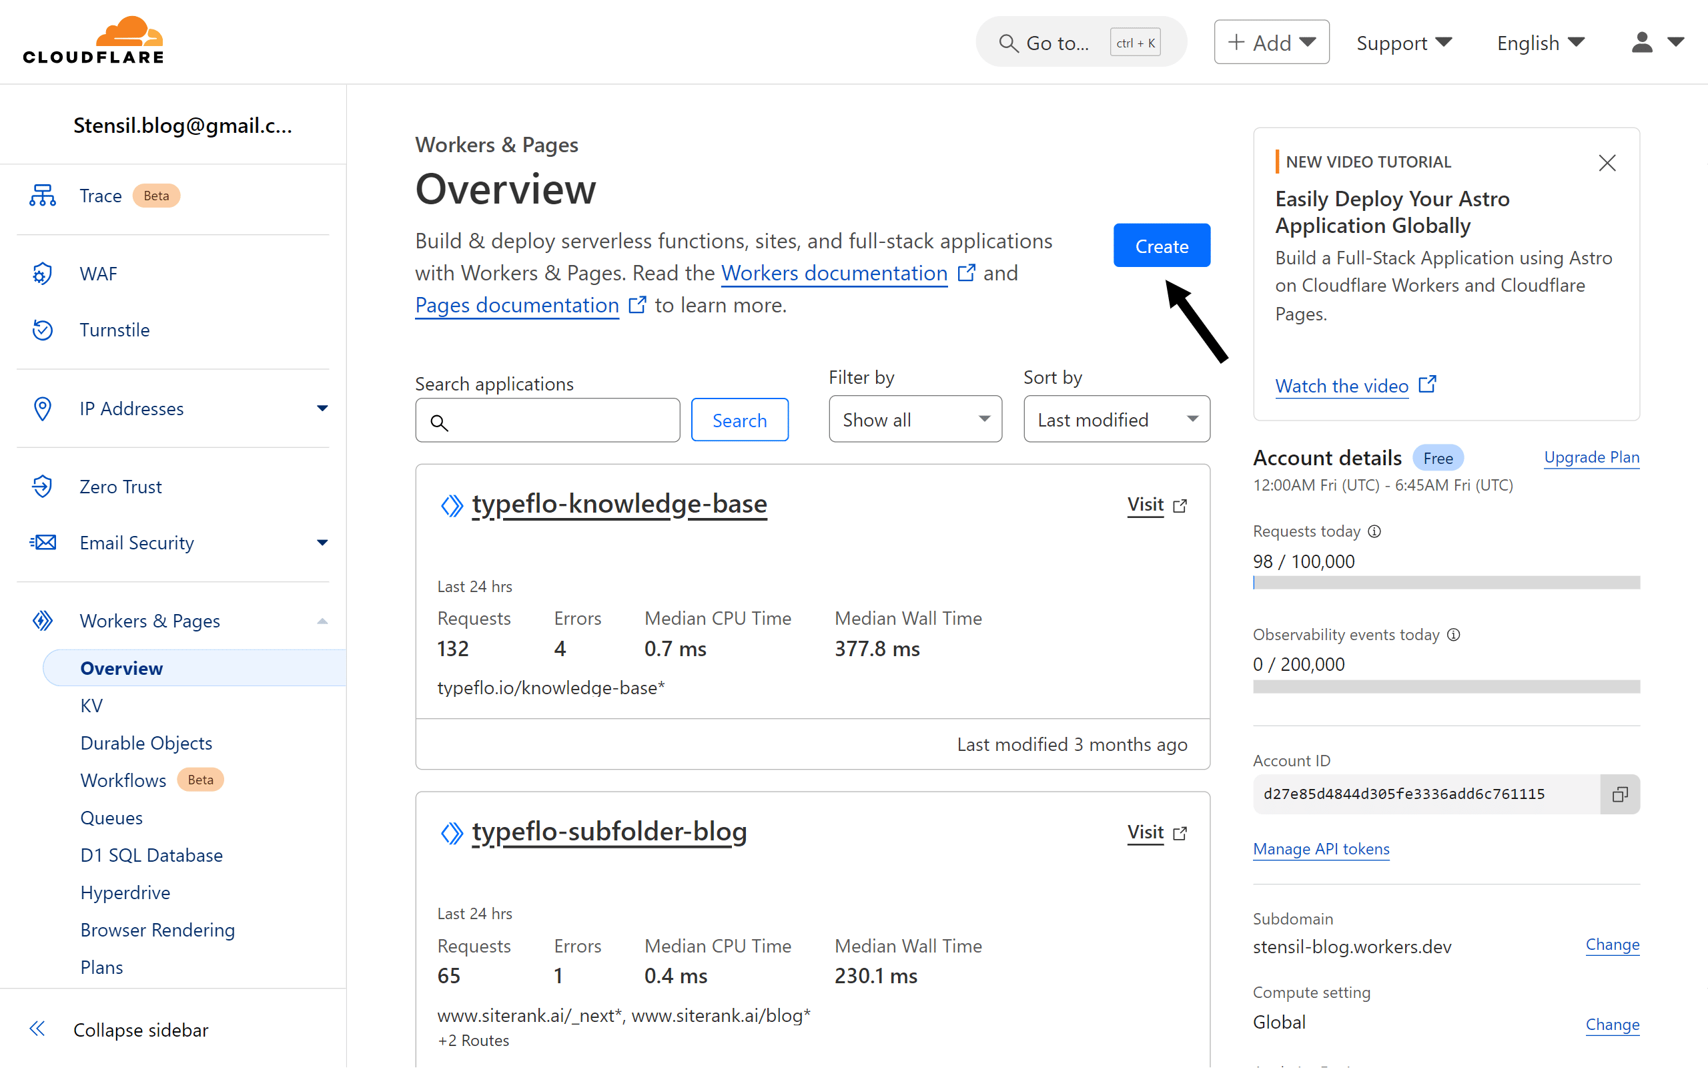Copy the Account ID with copy icon
The image size is (1708, 1068).
(x=1619, y=794)
